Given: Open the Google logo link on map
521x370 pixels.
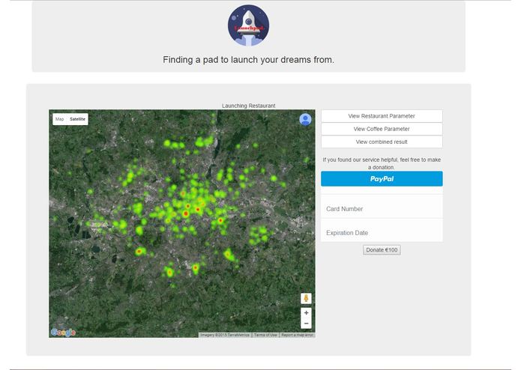Looking at the screenshot, I should click(63, 332).
